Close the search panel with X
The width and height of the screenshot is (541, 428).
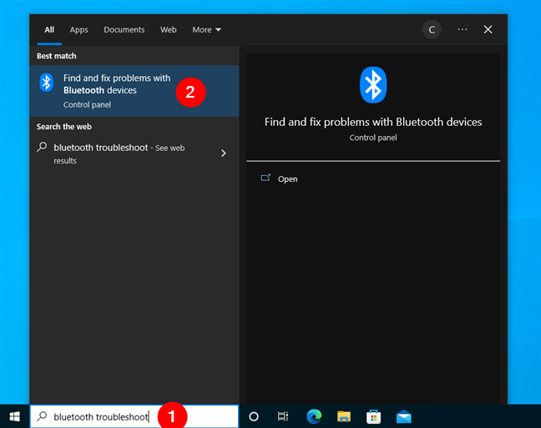[x=488, y=30]
